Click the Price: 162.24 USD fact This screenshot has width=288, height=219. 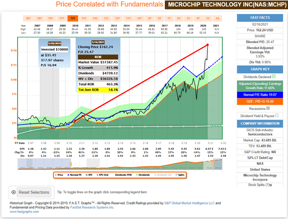pyautogui.click(x=260, y=30)
